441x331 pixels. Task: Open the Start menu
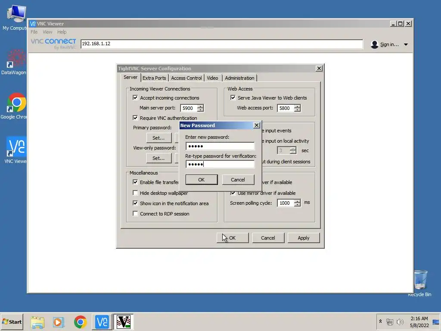[x=12, y=322]
